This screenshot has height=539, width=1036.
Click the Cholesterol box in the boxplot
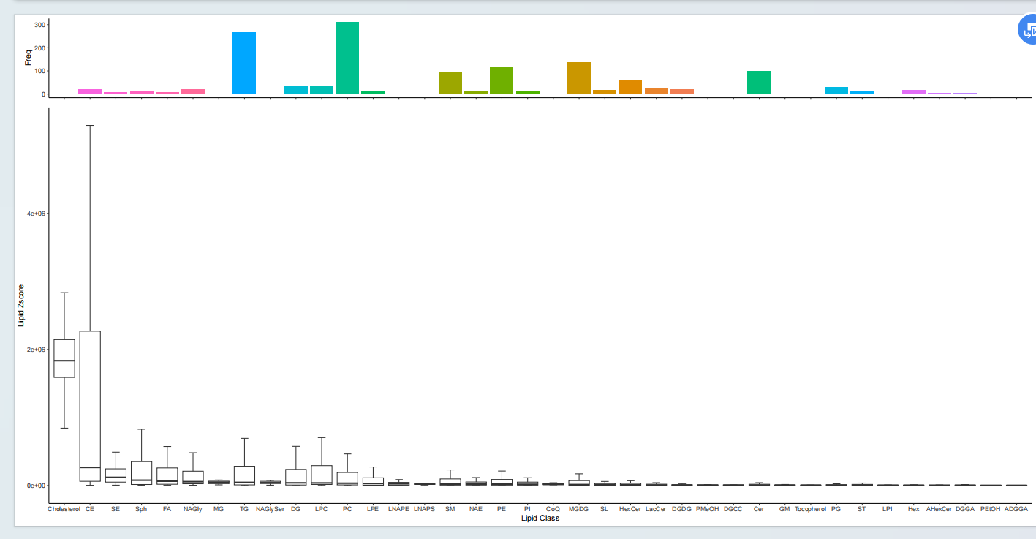64,358
